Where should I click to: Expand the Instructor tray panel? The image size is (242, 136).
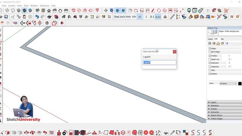[x=225, y=112]
